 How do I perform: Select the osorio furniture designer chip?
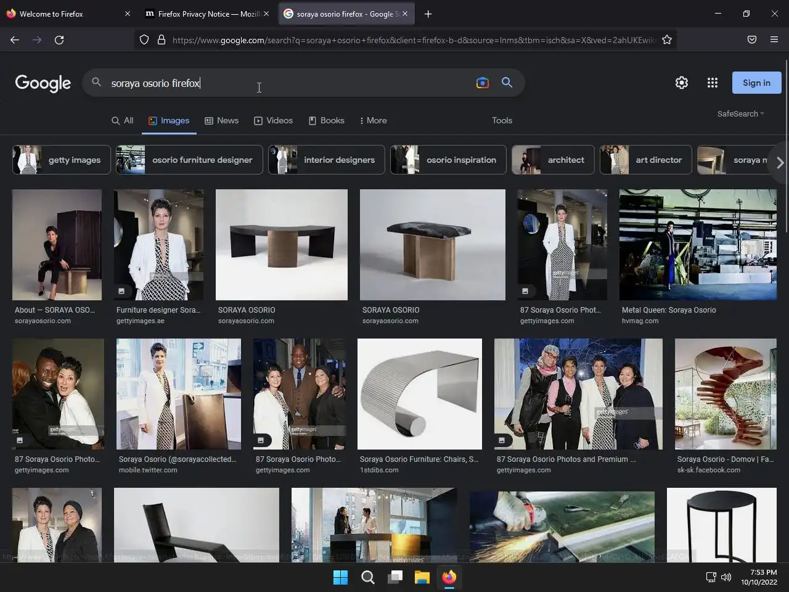click(x=190, y=160)
